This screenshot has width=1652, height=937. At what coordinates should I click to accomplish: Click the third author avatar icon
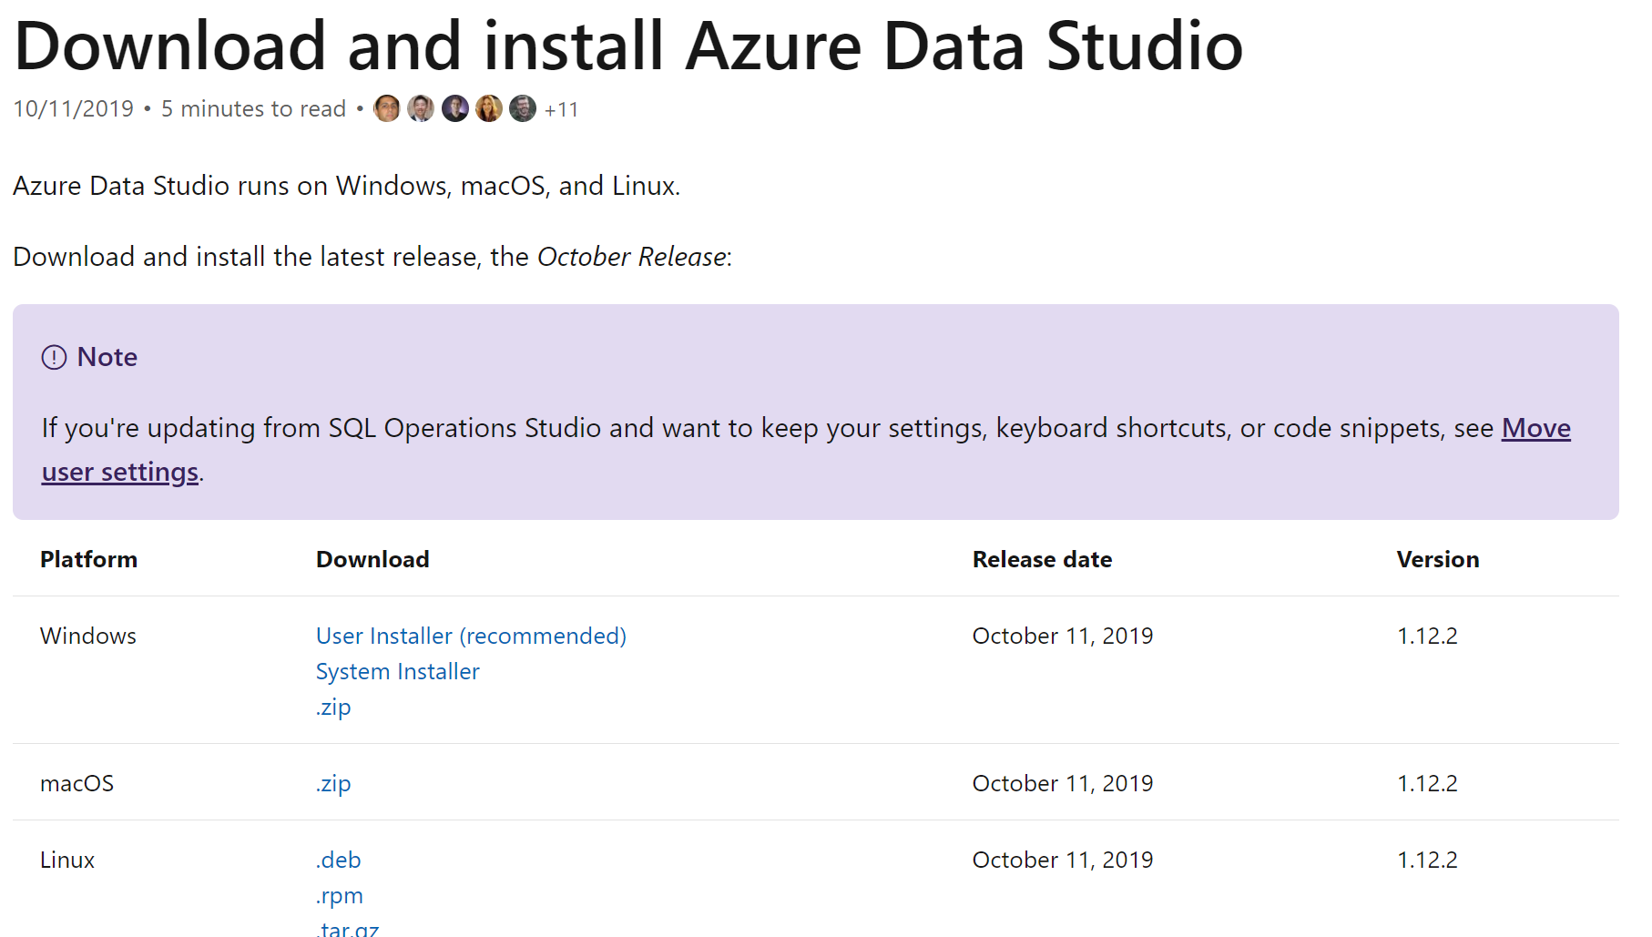click(x=454, y=108)
